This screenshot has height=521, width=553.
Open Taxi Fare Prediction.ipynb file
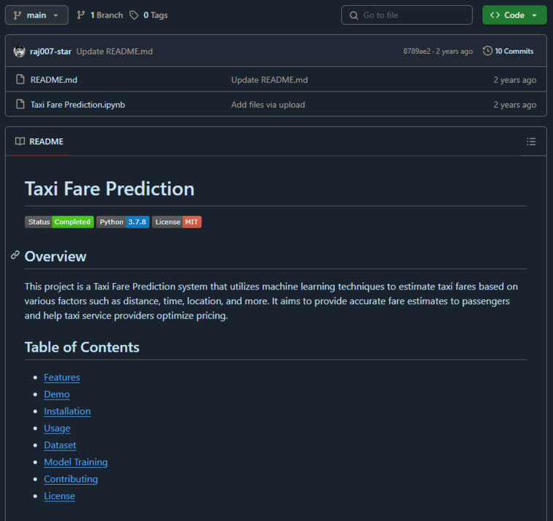(x=78, y=105)
